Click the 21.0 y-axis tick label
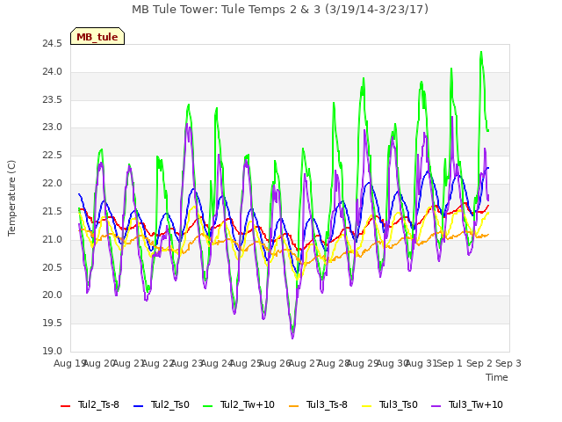 tap(53, 240)
